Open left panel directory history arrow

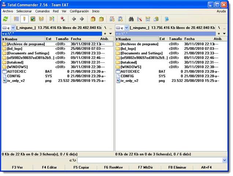[111, 34]
